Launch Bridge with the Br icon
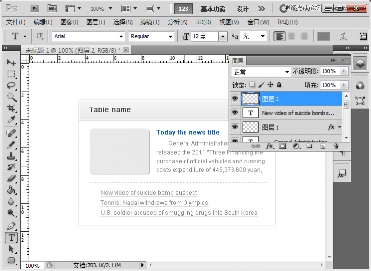Screen dimensions: 371x271 35,9
